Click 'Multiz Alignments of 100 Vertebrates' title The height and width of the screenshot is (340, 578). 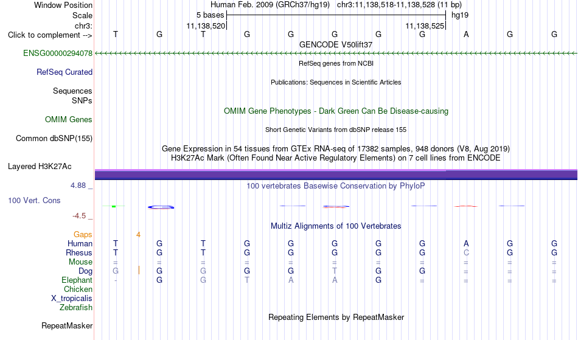tap(336, 226)
